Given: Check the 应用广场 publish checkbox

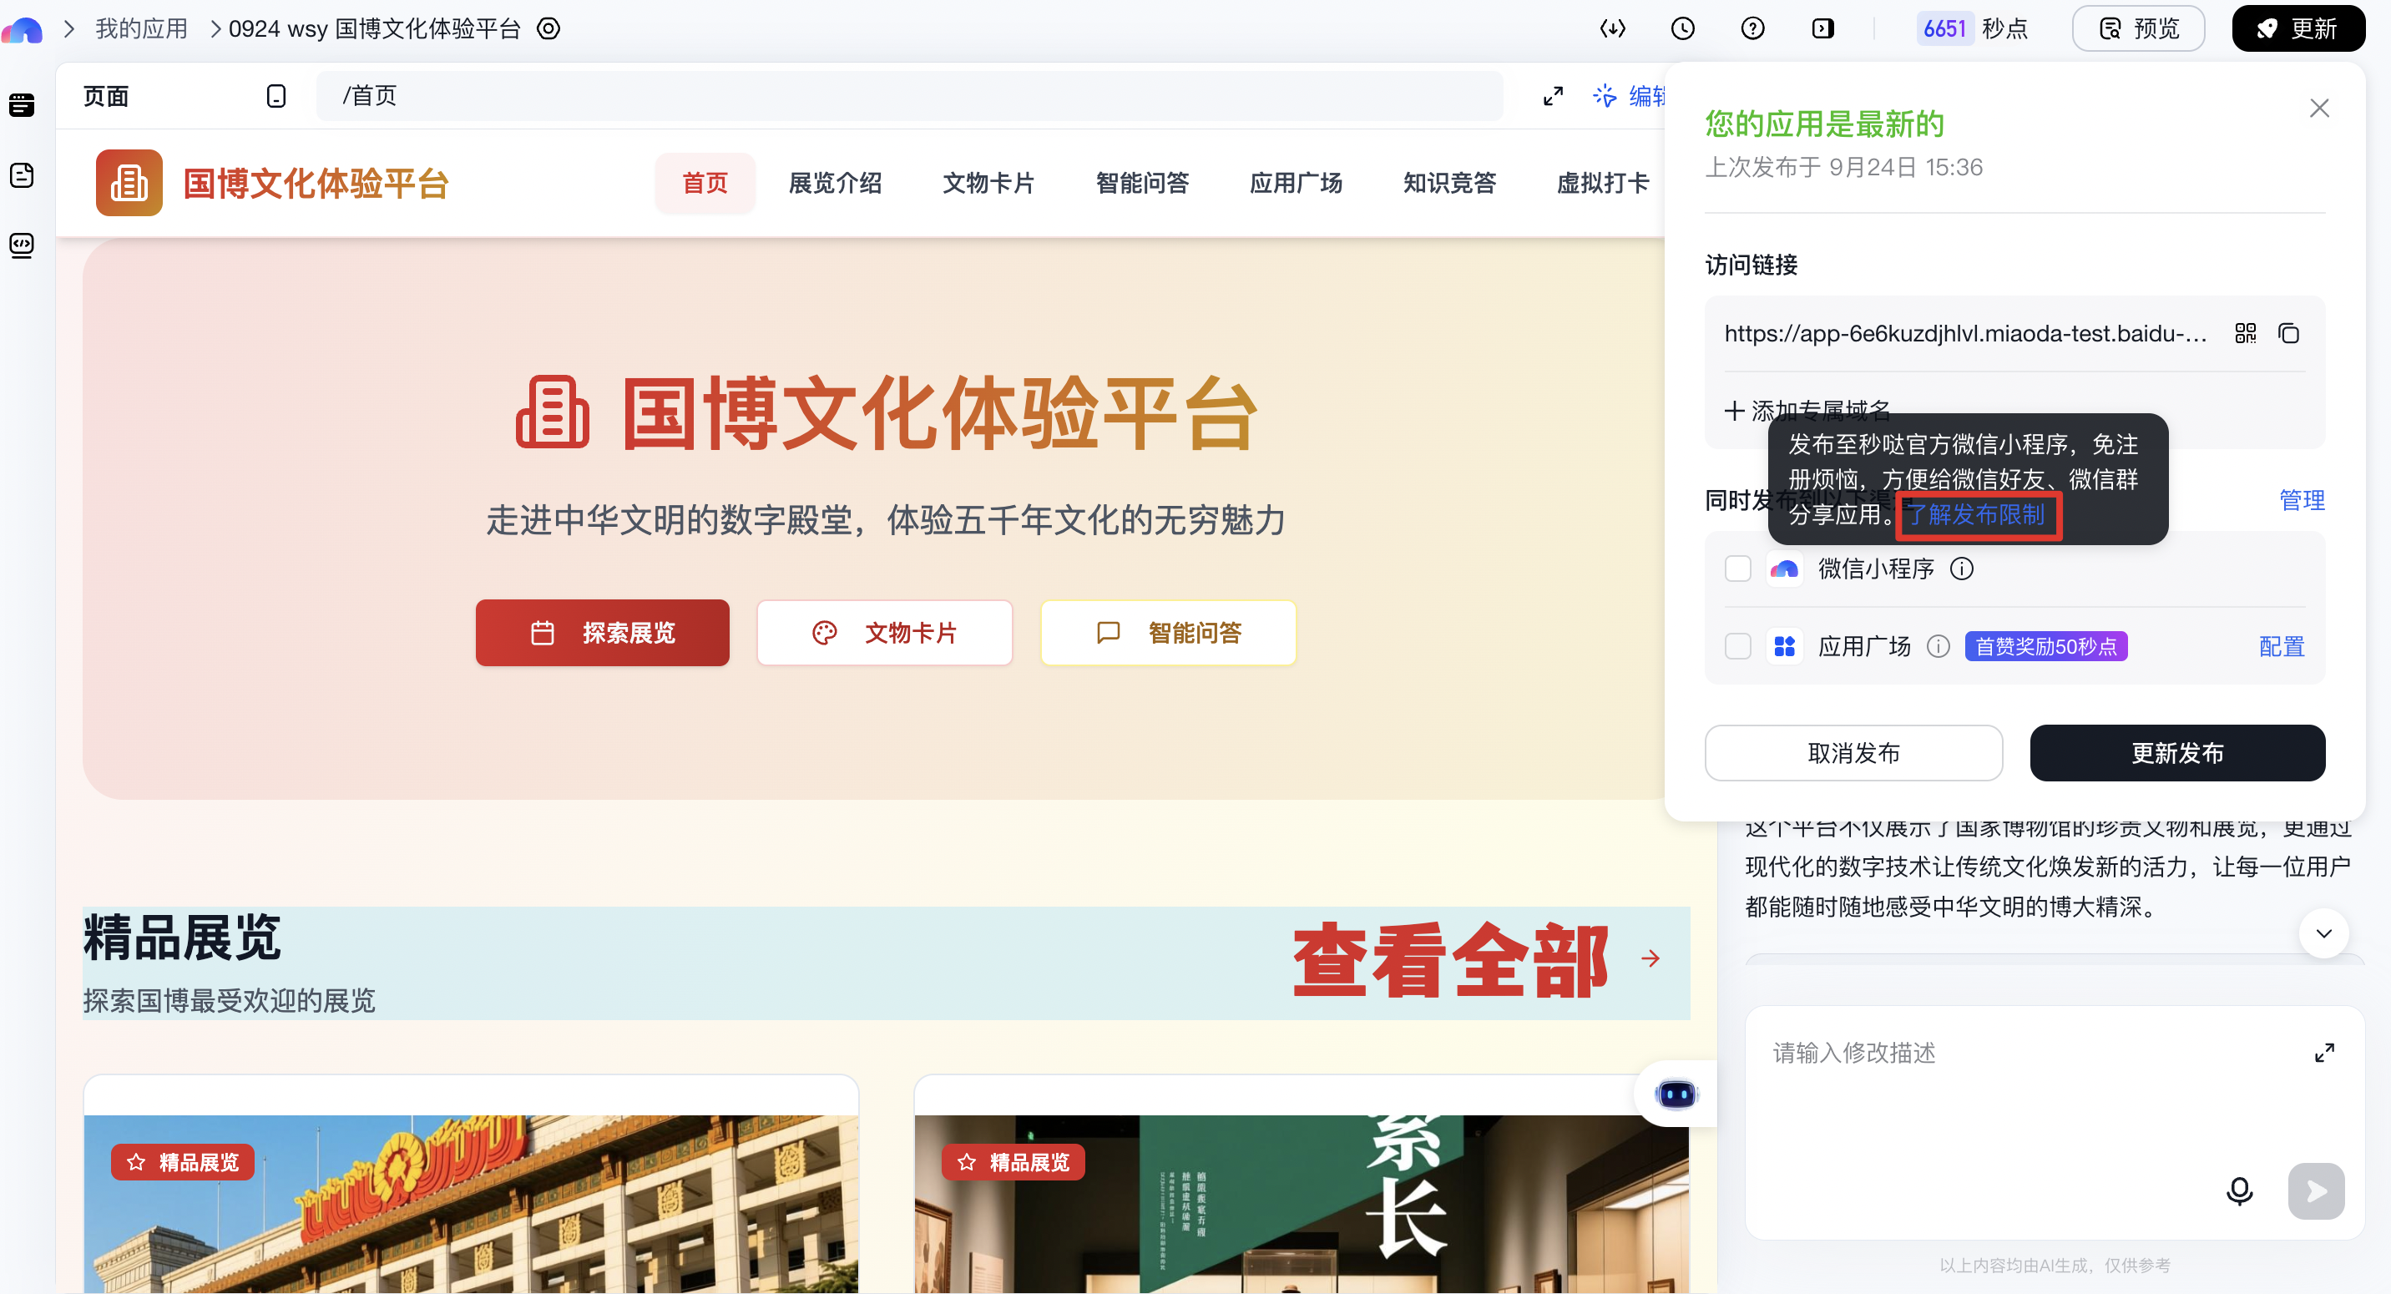Looking at the screenshot, I should click(1737, 646).
